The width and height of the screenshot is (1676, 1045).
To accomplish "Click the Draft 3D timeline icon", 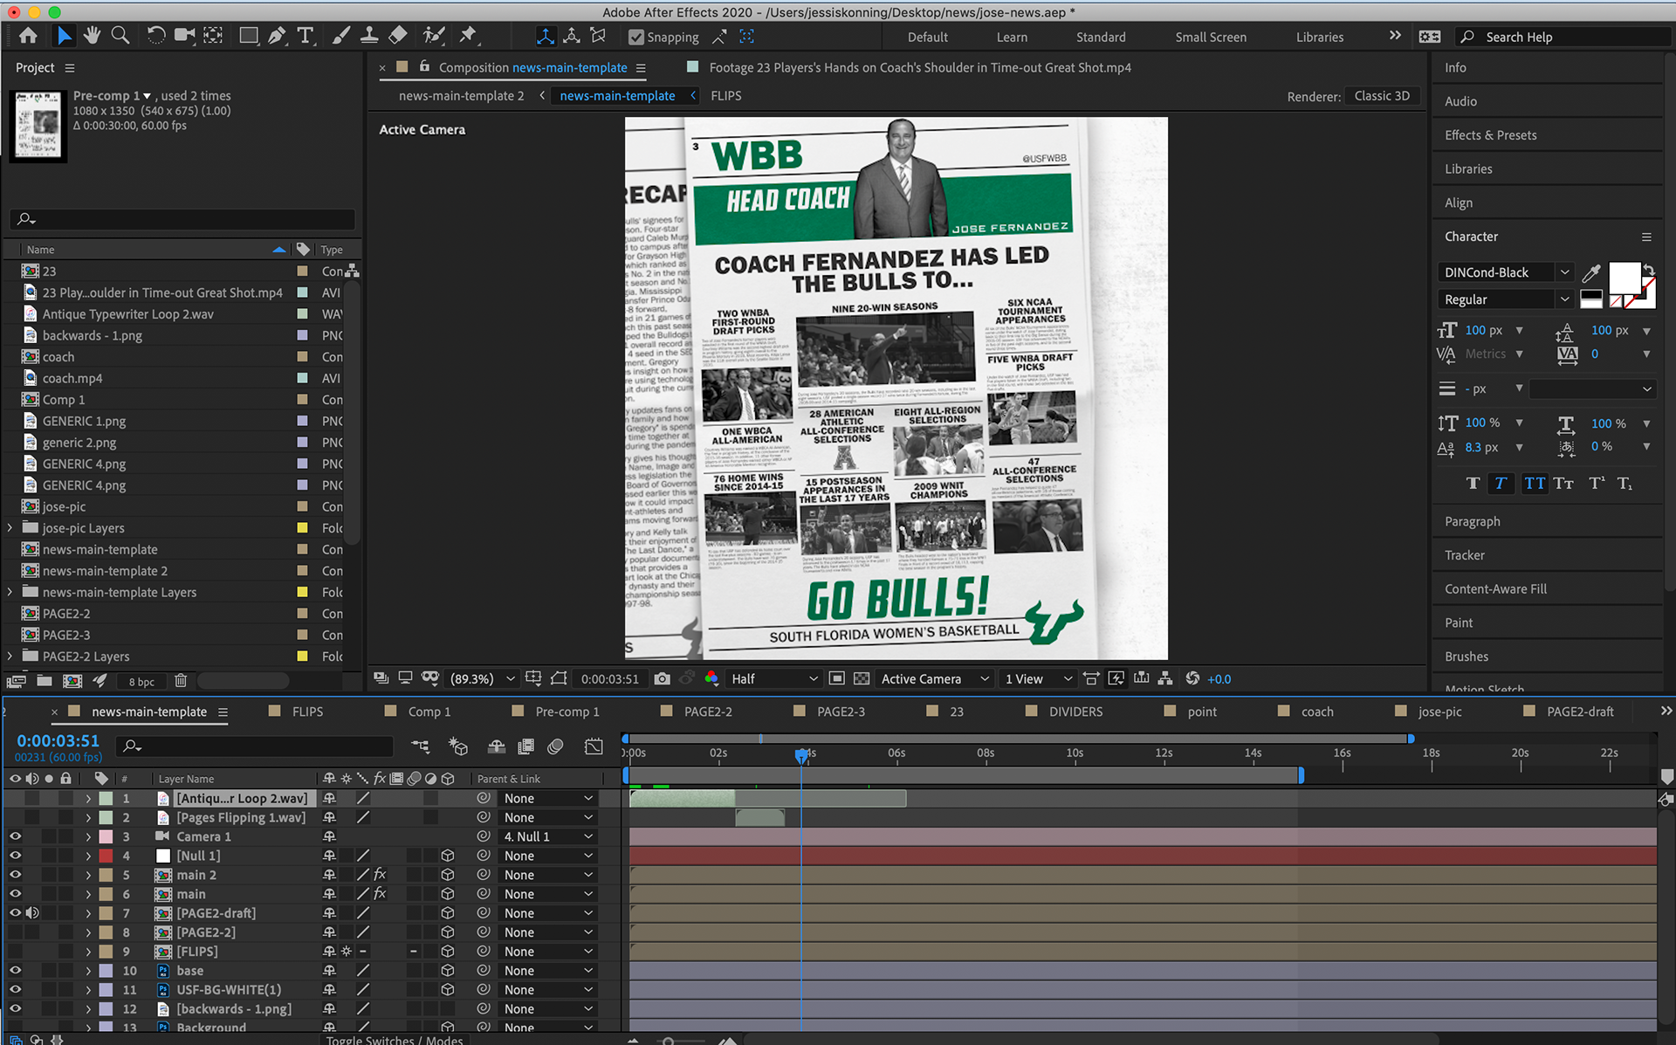I will pos(458,746).
